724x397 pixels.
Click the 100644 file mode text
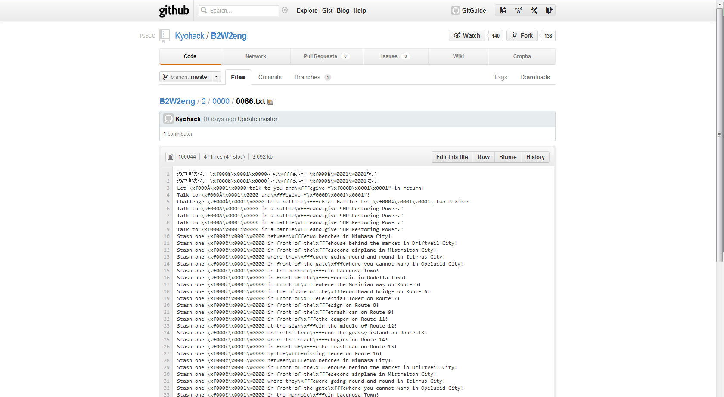pyautogui.click(x=187, y=157)
